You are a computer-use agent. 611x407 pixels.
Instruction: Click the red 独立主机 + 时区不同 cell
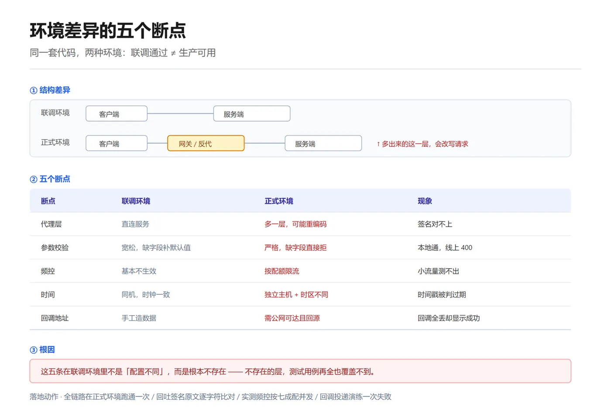click(x=296, y=295)
